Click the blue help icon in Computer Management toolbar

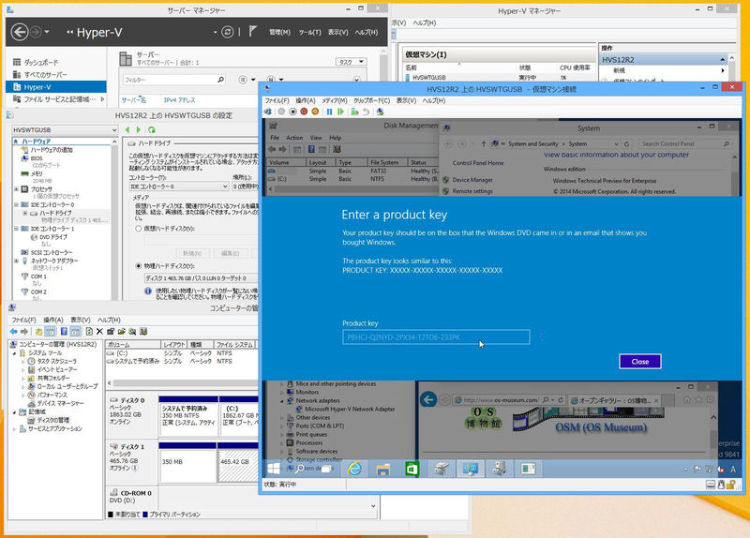click(x=64, y=332)
